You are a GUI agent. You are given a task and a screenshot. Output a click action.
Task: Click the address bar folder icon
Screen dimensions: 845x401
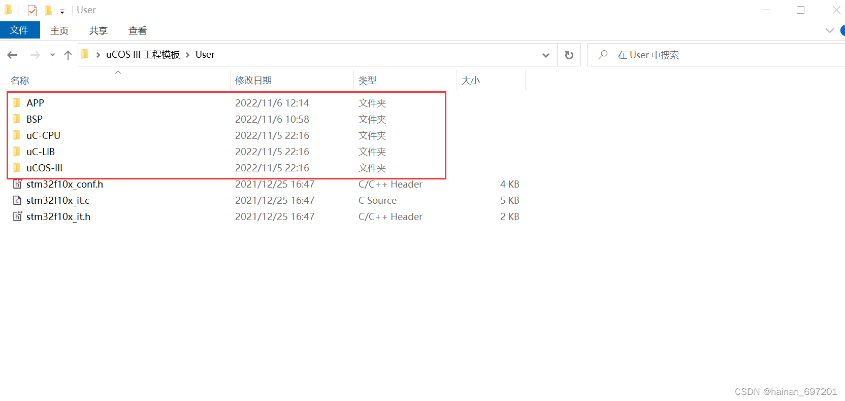coord(85,54)
